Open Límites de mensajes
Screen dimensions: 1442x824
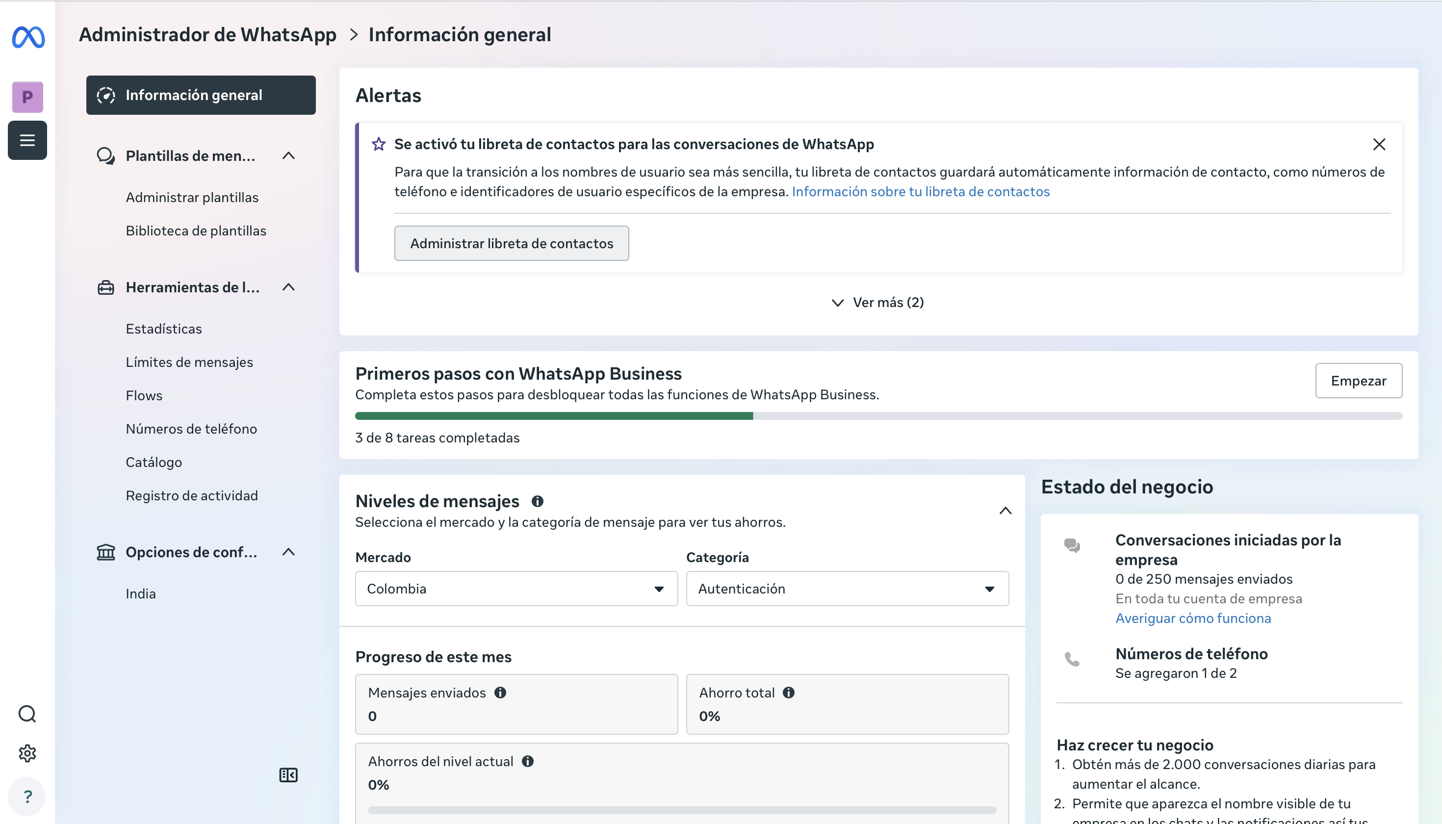189,362
